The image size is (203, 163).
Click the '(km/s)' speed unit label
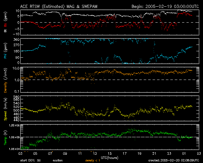(5, 103)
